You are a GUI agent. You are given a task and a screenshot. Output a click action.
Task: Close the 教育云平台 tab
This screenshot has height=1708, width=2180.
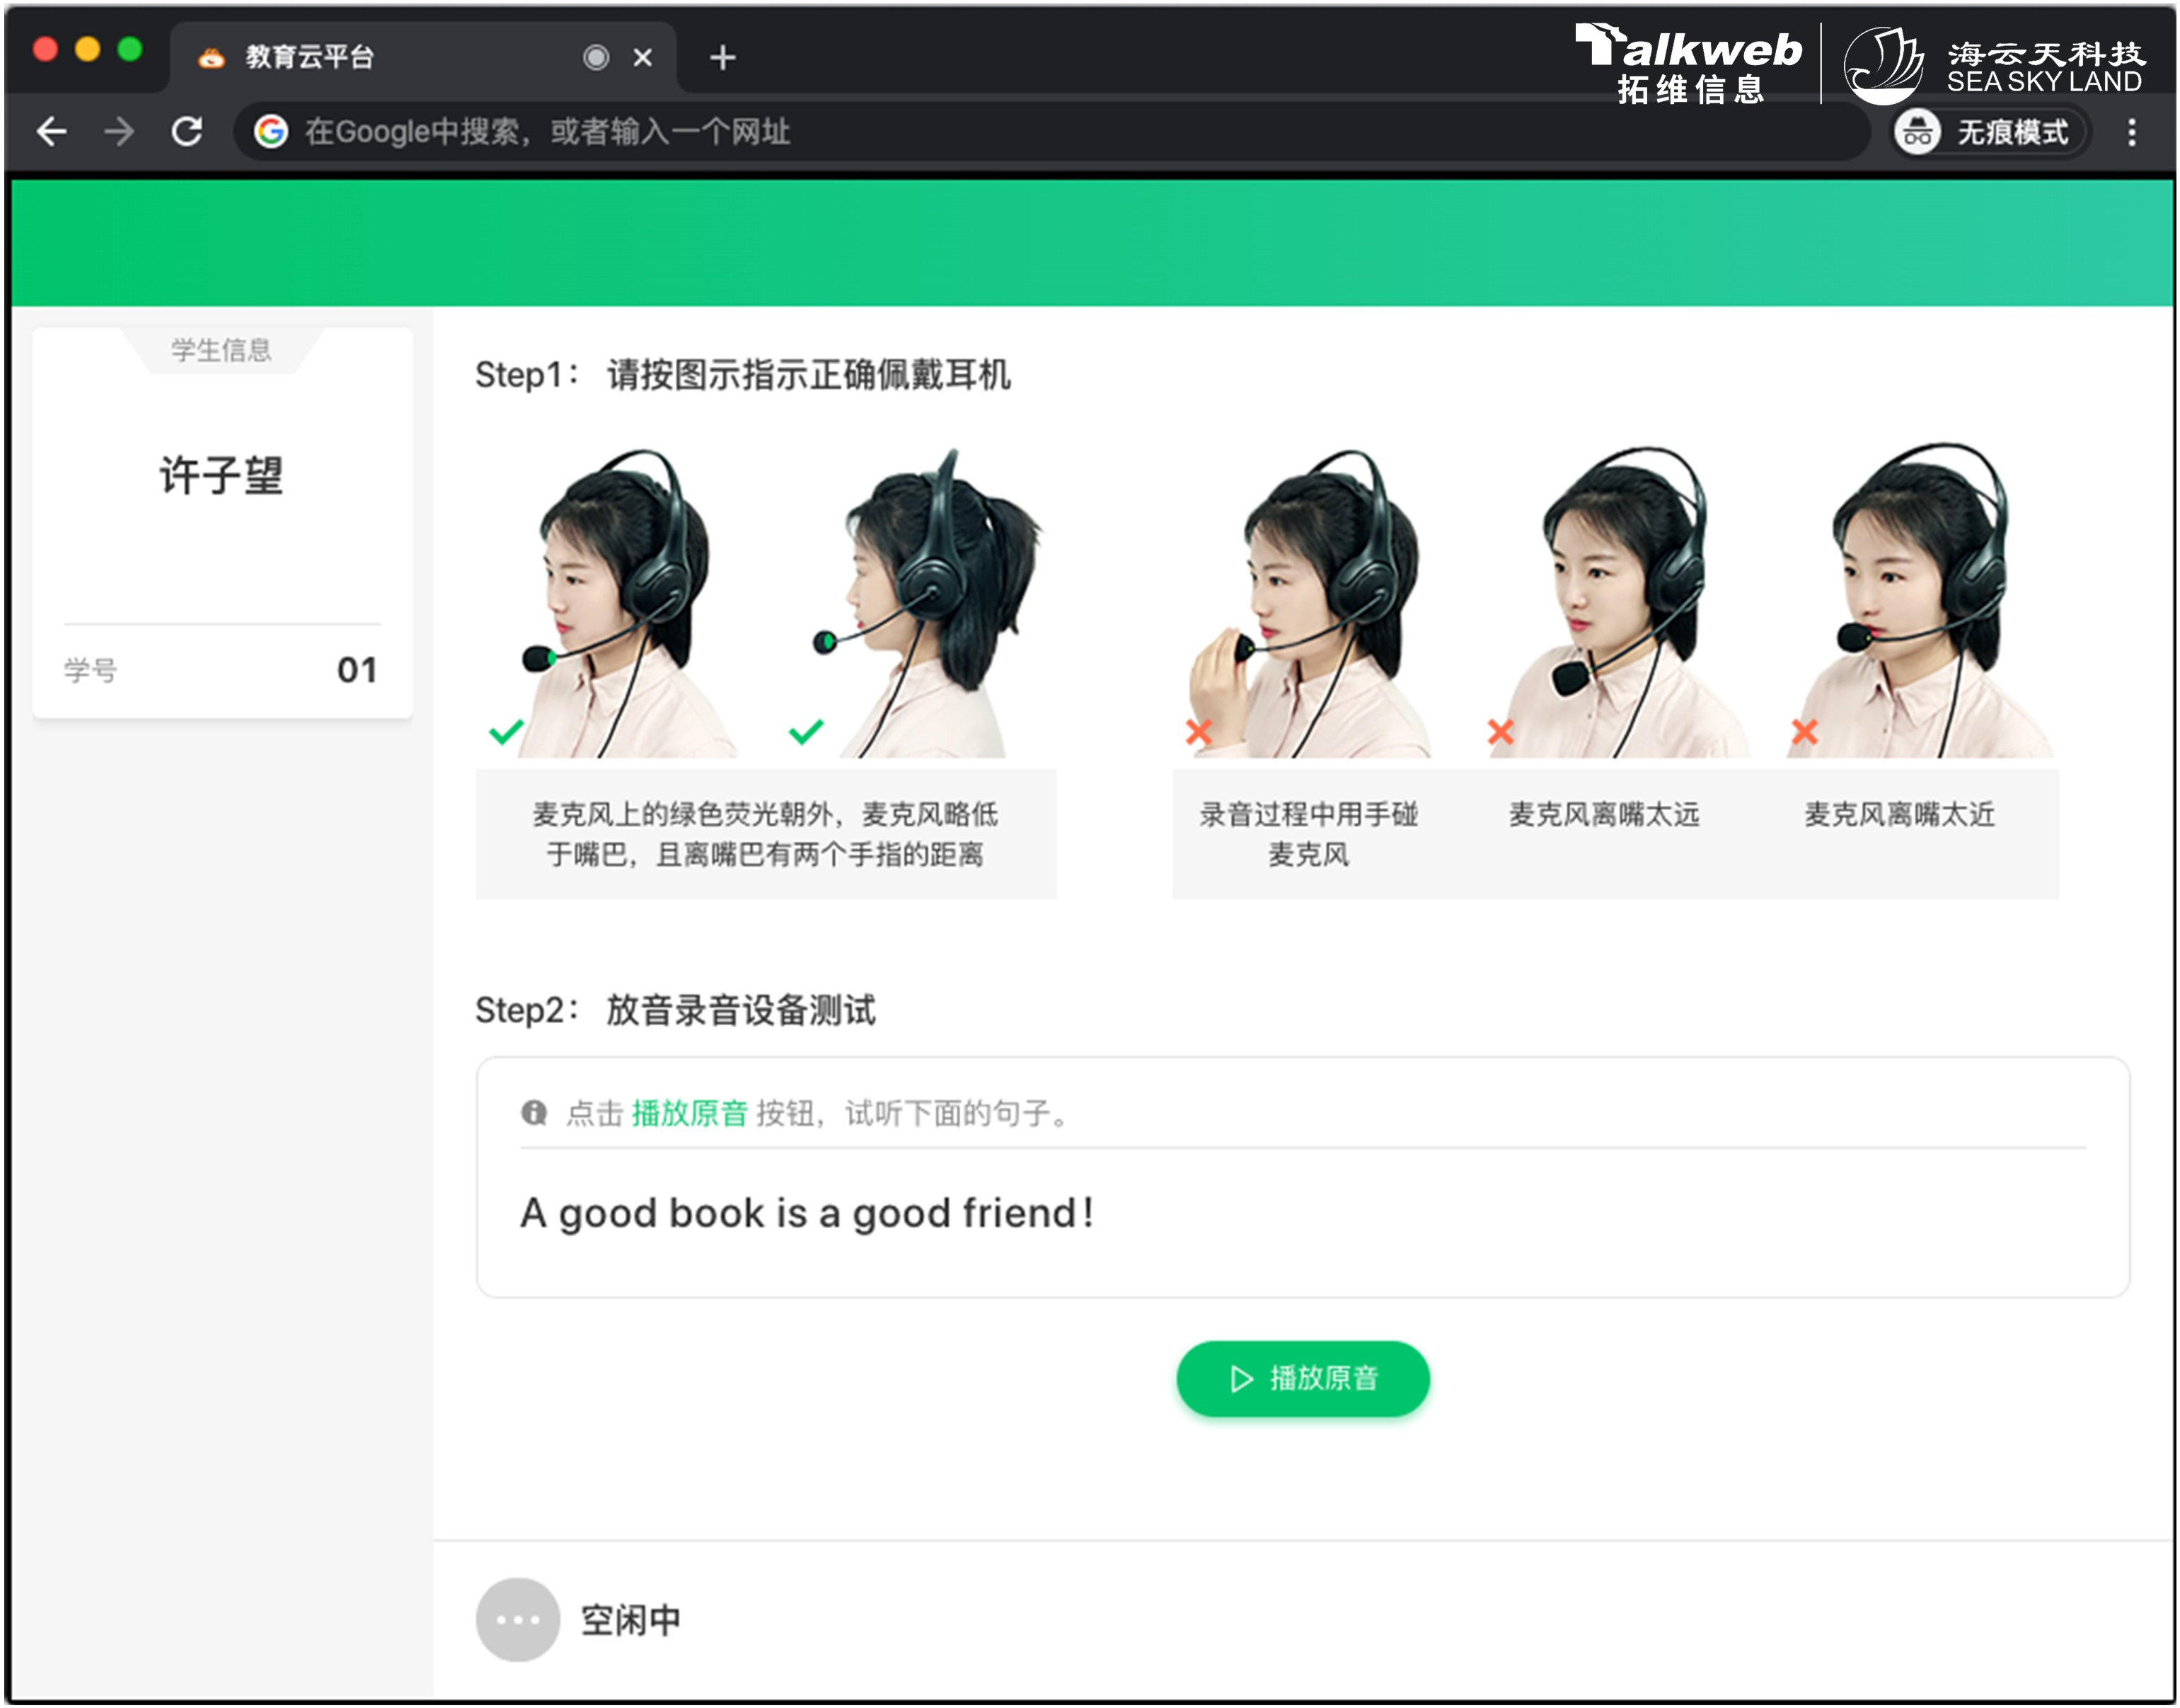click(x=643, y=58)
